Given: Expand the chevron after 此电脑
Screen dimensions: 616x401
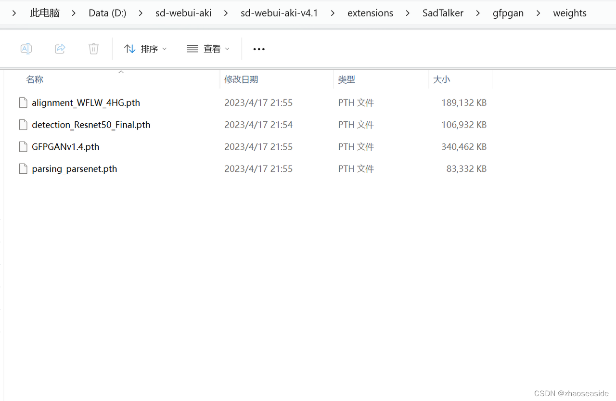Looking at the screenshot, I should pos(74,13).
